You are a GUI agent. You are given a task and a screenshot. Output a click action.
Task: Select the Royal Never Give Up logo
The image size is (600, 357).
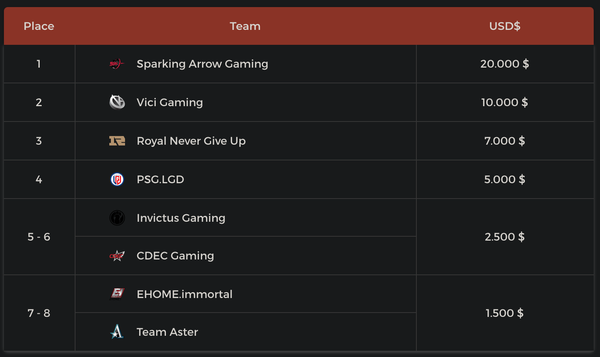pyautogui.click(x=117, y=141)
